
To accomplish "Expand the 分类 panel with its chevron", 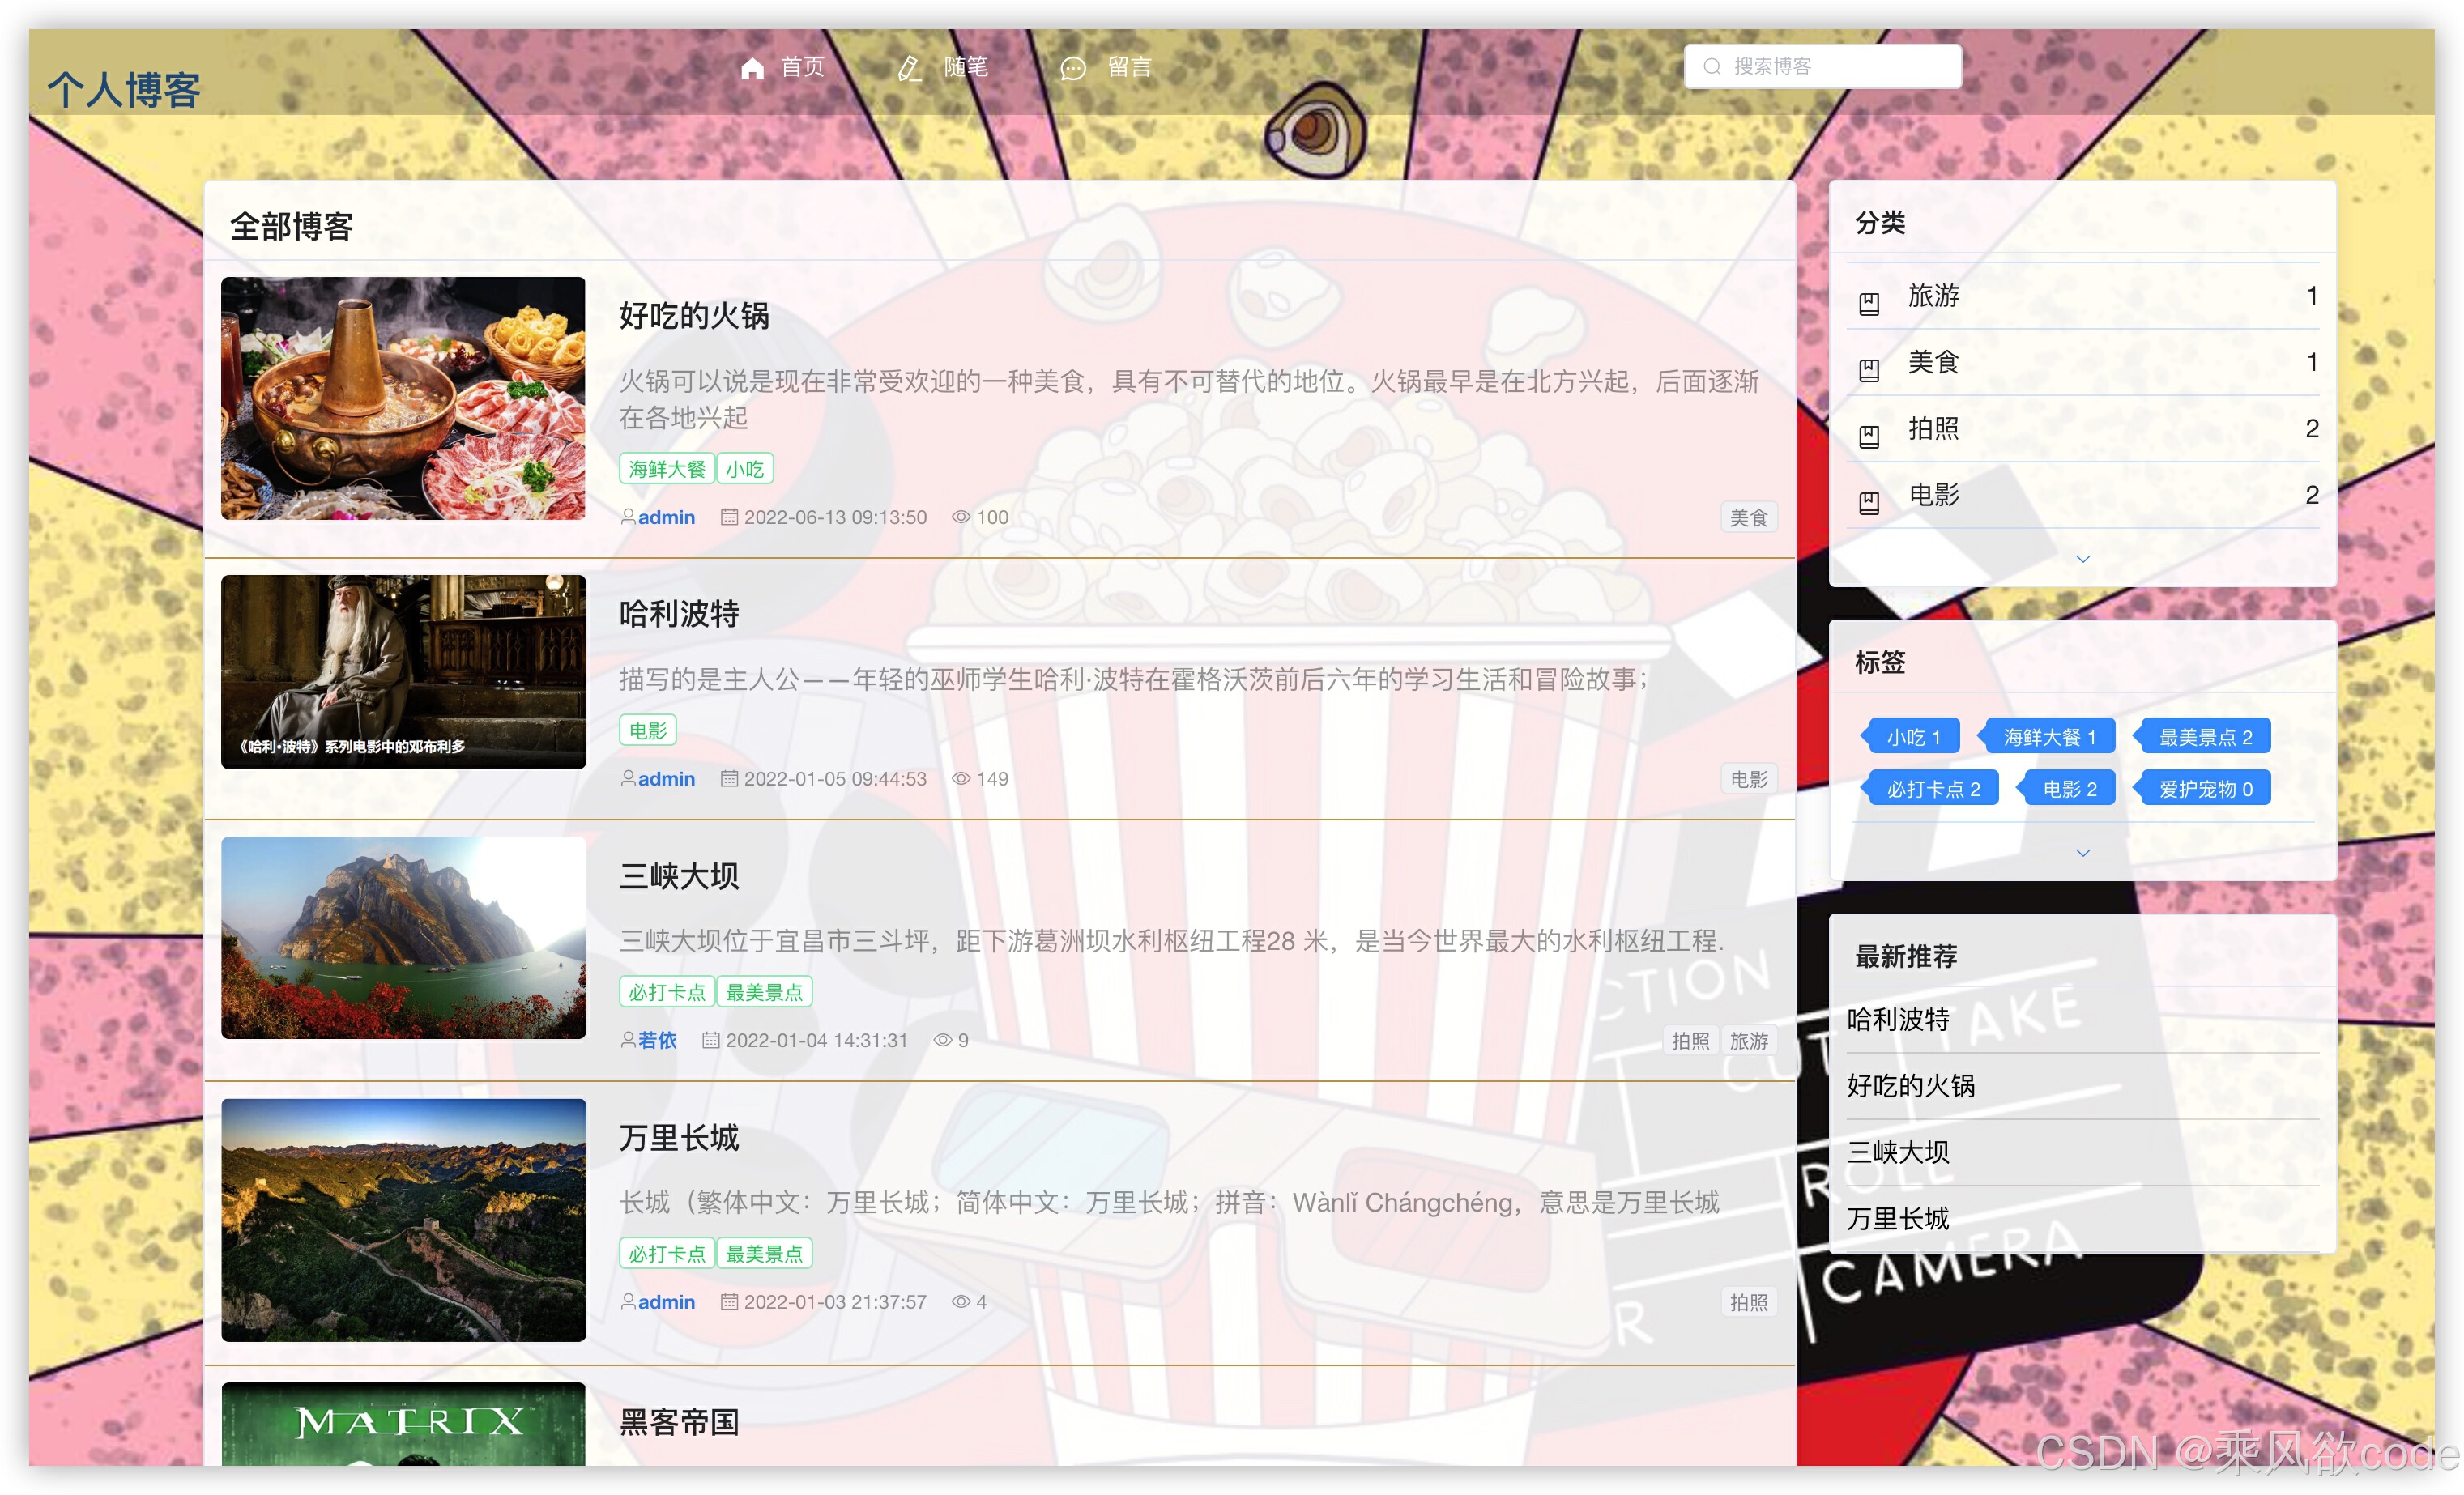I will (2083, 559).
